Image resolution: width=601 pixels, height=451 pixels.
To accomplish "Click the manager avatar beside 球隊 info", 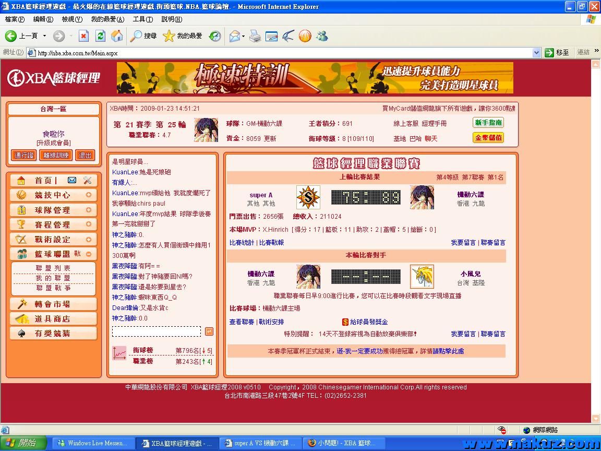I will click(x=206, y=130).
